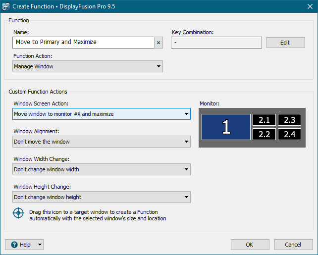Screen dimensions: 318x255
Task: Click into the Name text field
Action: (83, 43)
